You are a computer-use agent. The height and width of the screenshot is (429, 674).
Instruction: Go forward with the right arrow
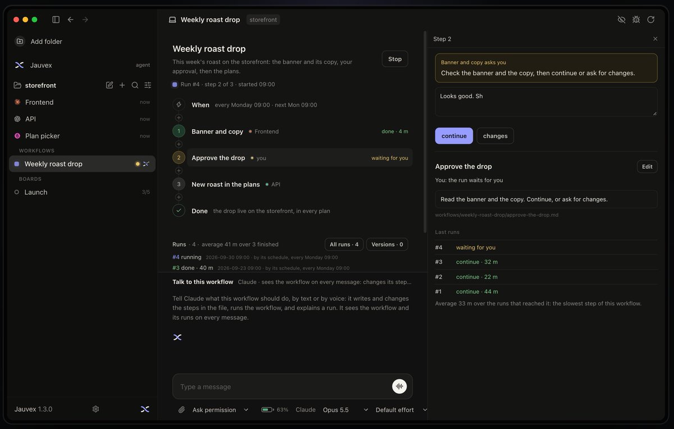coord(85,20)
